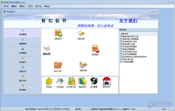
Task: Click the 当前用户: Admin status entry
Action: click(129, 109)
